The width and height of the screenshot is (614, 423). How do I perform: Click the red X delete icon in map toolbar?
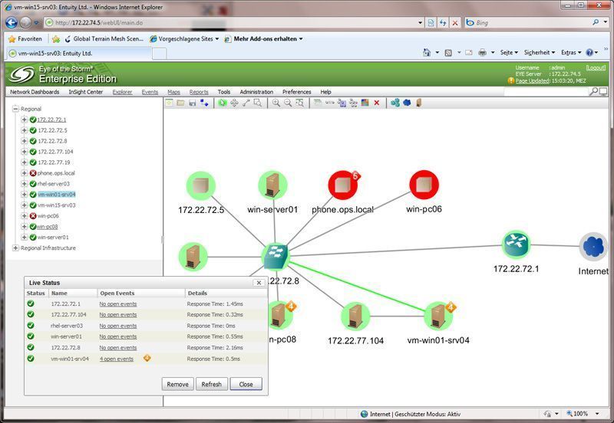click(377, 103)
